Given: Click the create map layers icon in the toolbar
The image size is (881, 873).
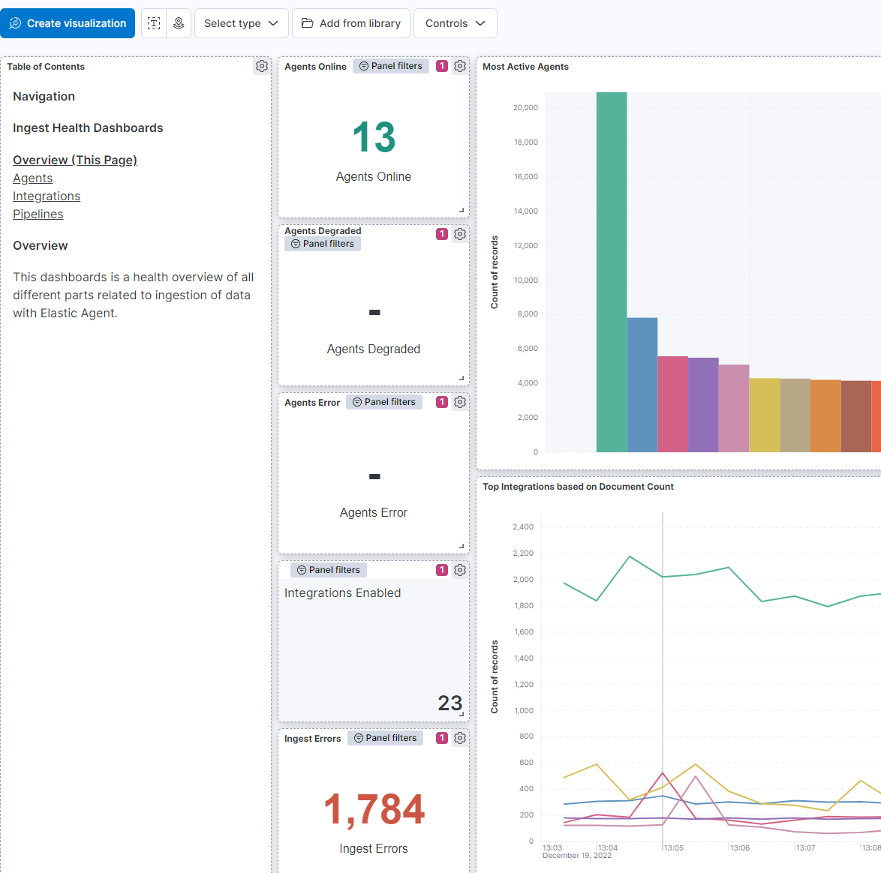Looking at the screenshot, I should pyautogui.click(x=179, y=23).
